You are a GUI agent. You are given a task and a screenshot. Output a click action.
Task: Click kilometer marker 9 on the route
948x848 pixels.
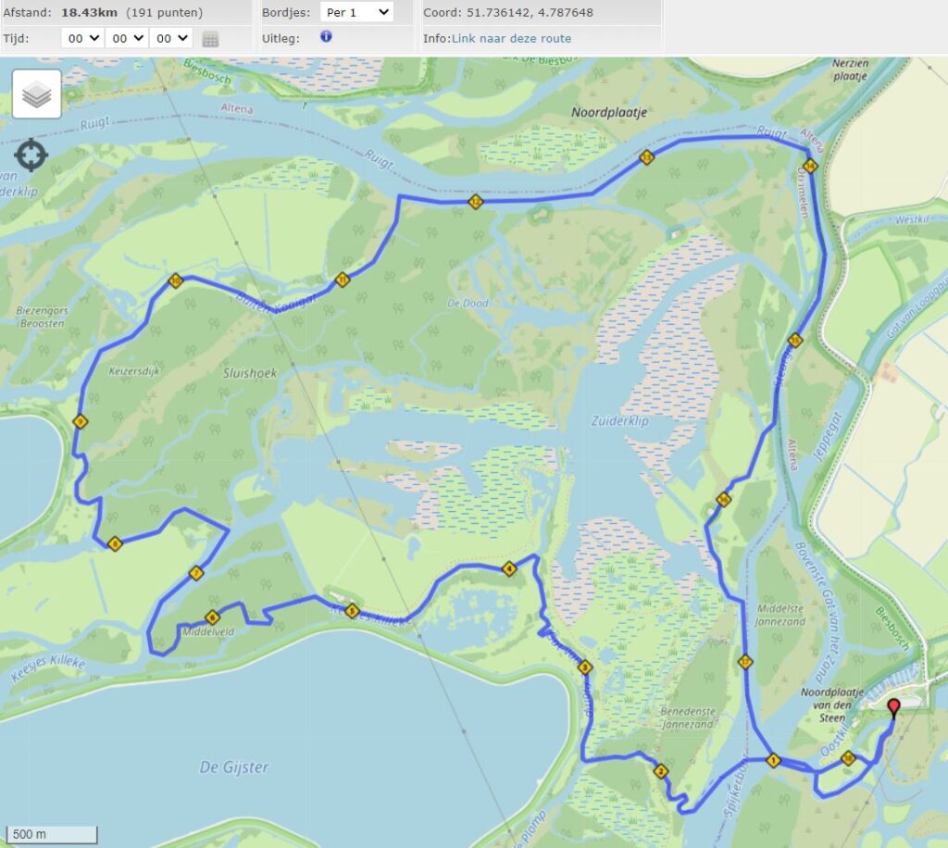[x=81, y=422]
